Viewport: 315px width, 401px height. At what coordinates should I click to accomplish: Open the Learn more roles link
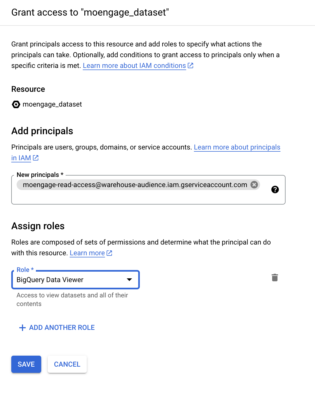coord(87,253)
